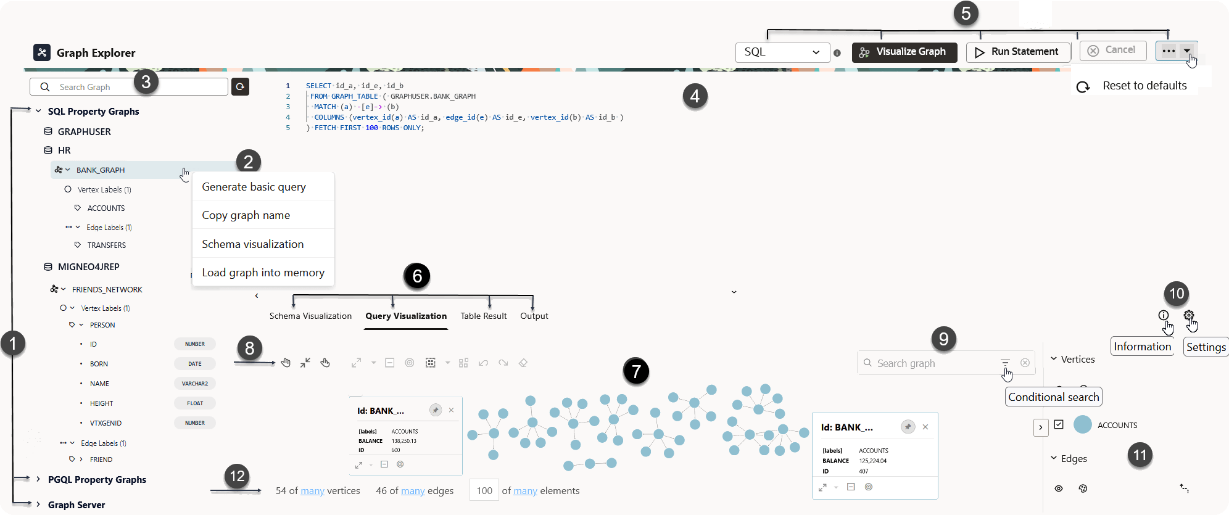Close the ID 600 vertex tooltip card
Image resolution: width=1229 pixels, height=515 pixels.
pyautogui.click(x=452, y=410)
